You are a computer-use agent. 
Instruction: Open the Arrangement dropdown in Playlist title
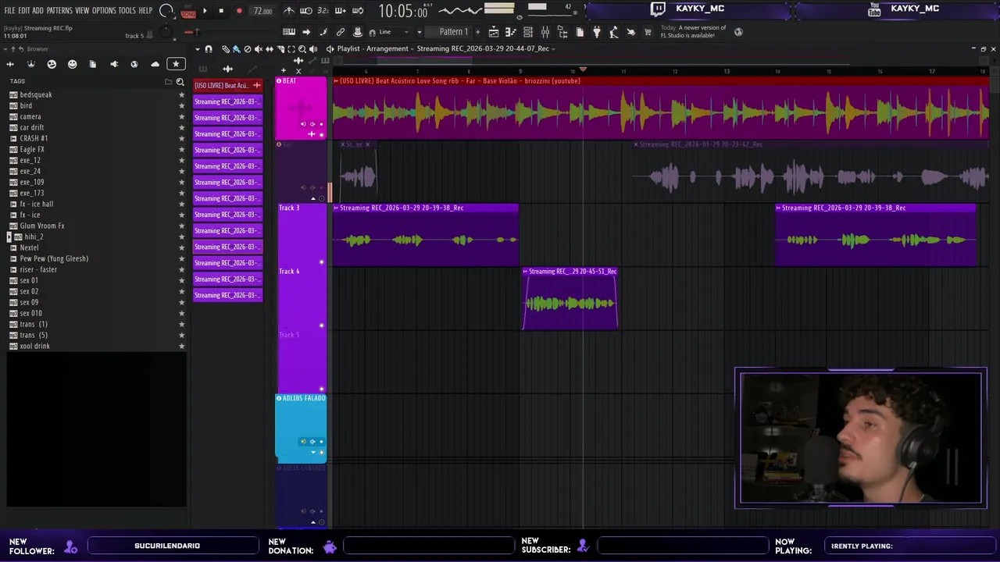tap(387, 48)
